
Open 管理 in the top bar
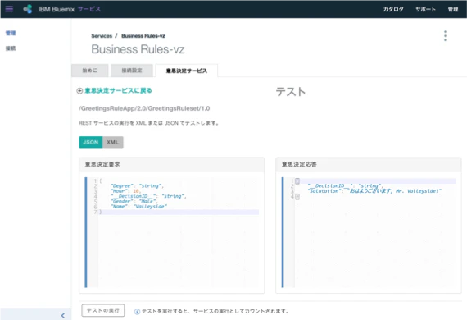[453, 9]
